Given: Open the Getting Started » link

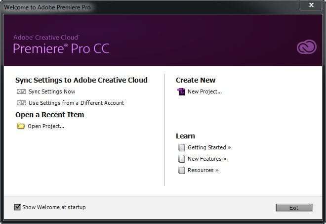Looking at the screenshot, I should coord(209,147).
